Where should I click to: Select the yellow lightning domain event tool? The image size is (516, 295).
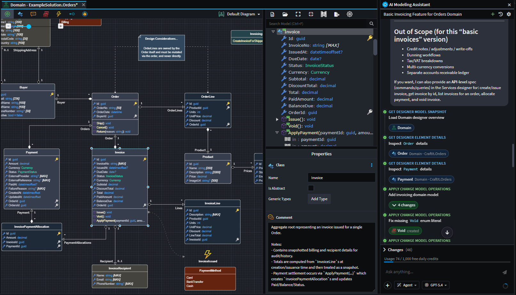coord(59,14)
